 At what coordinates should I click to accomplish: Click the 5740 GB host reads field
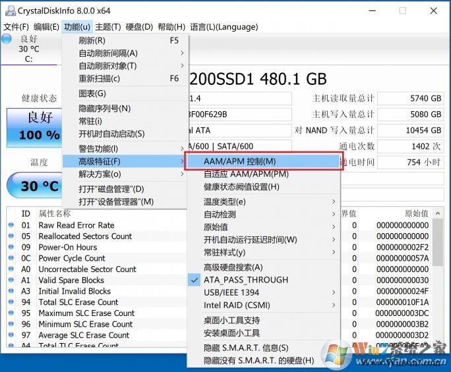pos(411,99)
